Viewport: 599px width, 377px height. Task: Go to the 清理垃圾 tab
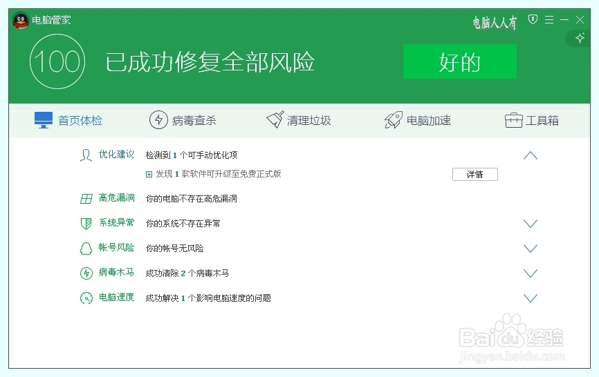(299, 120)
